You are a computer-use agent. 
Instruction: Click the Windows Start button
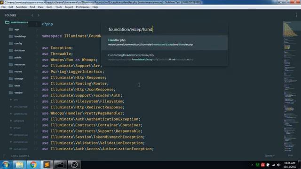(6, 165)
